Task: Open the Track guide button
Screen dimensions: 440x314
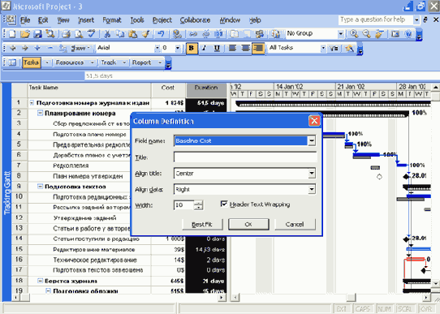Action: (109, 62)
